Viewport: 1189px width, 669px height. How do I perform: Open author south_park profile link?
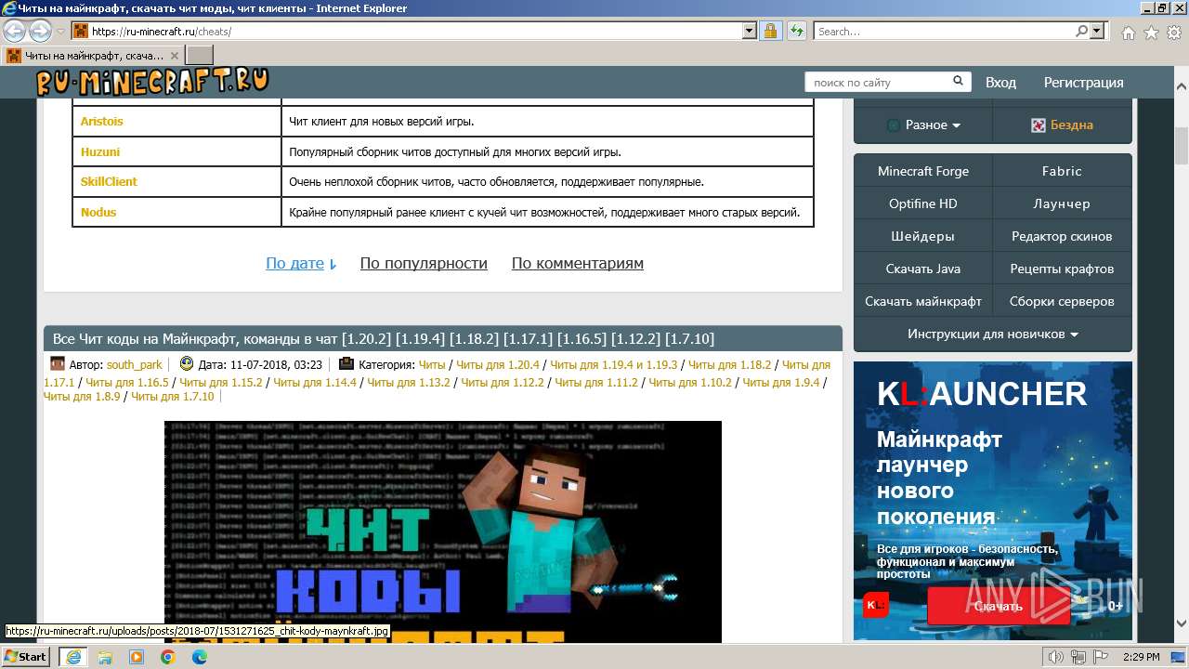(135, 365)
